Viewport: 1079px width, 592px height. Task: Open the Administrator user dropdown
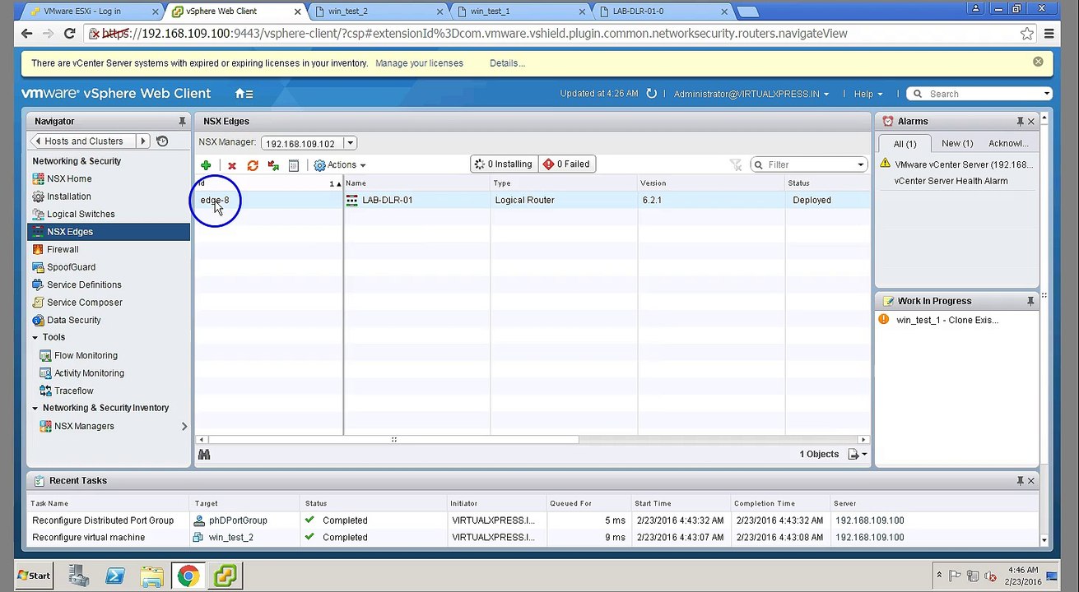click(751, 94)
